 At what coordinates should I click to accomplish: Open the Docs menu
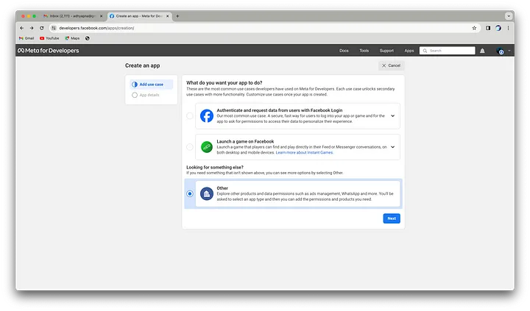coord(344,51)
